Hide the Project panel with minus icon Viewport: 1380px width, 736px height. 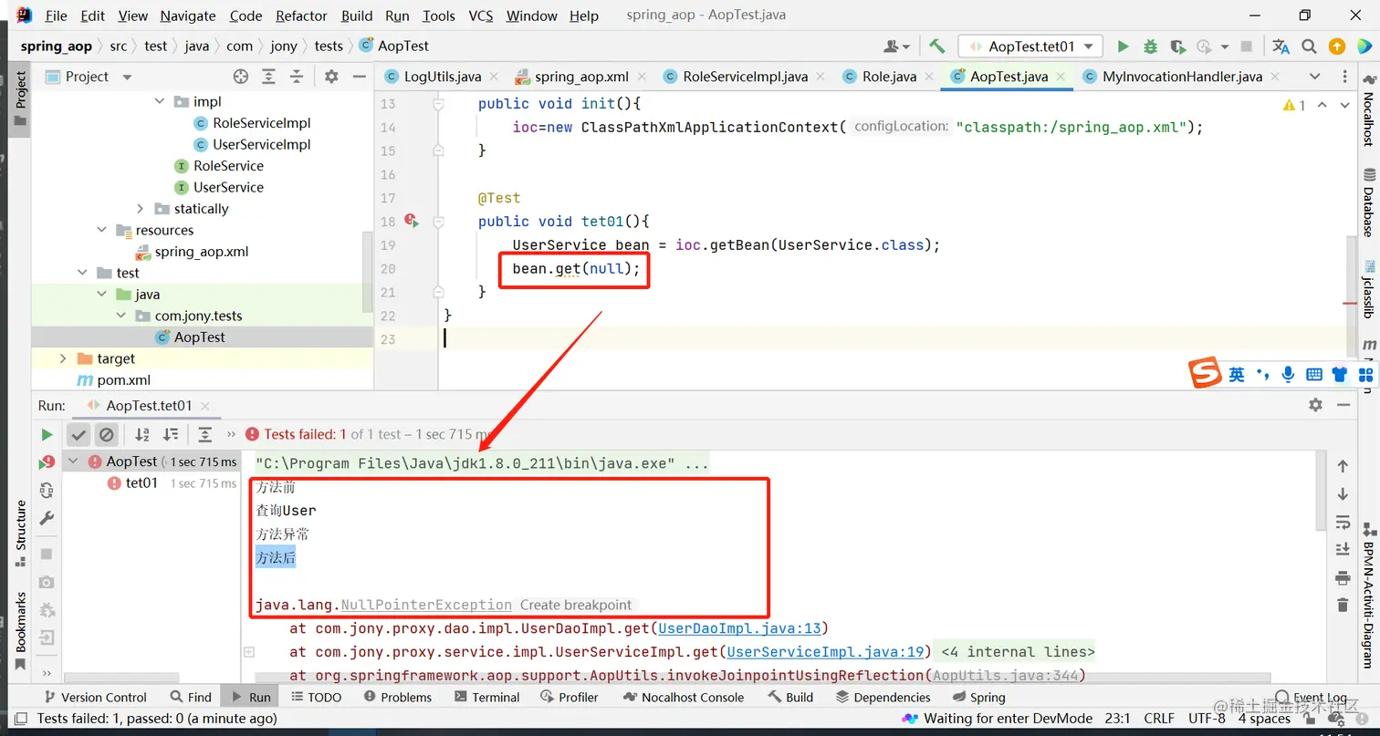pos(359,77)
